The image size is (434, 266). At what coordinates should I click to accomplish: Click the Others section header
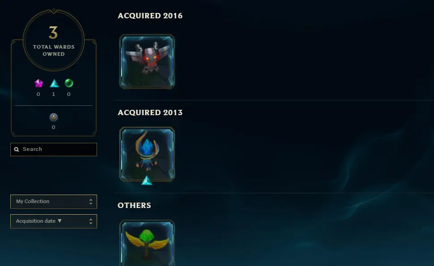click(x=134, y=205)
